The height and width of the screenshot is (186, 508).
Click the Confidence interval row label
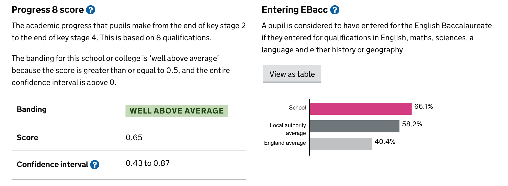(52, 165)
